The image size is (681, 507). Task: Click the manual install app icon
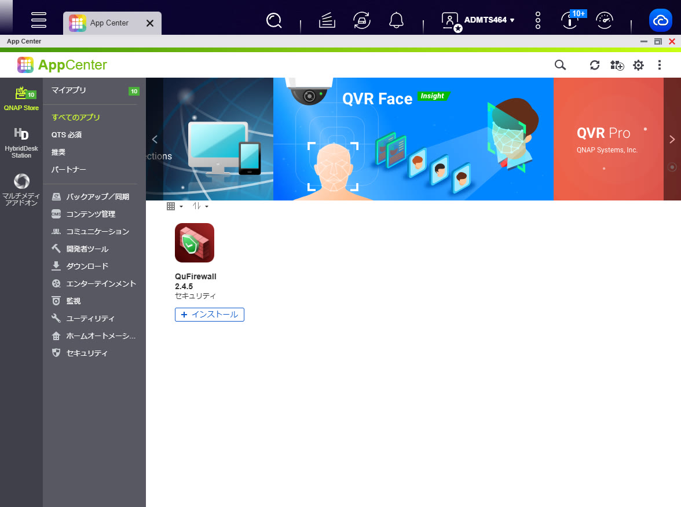[617, 65]
